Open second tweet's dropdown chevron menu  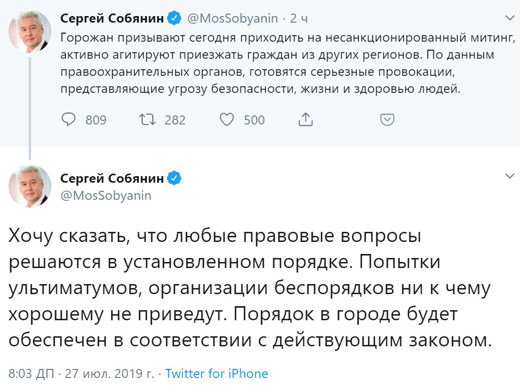tap(509, 176)
